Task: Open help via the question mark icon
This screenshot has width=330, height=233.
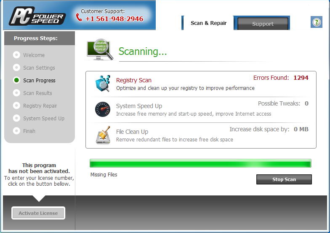Action: point(317,22)
